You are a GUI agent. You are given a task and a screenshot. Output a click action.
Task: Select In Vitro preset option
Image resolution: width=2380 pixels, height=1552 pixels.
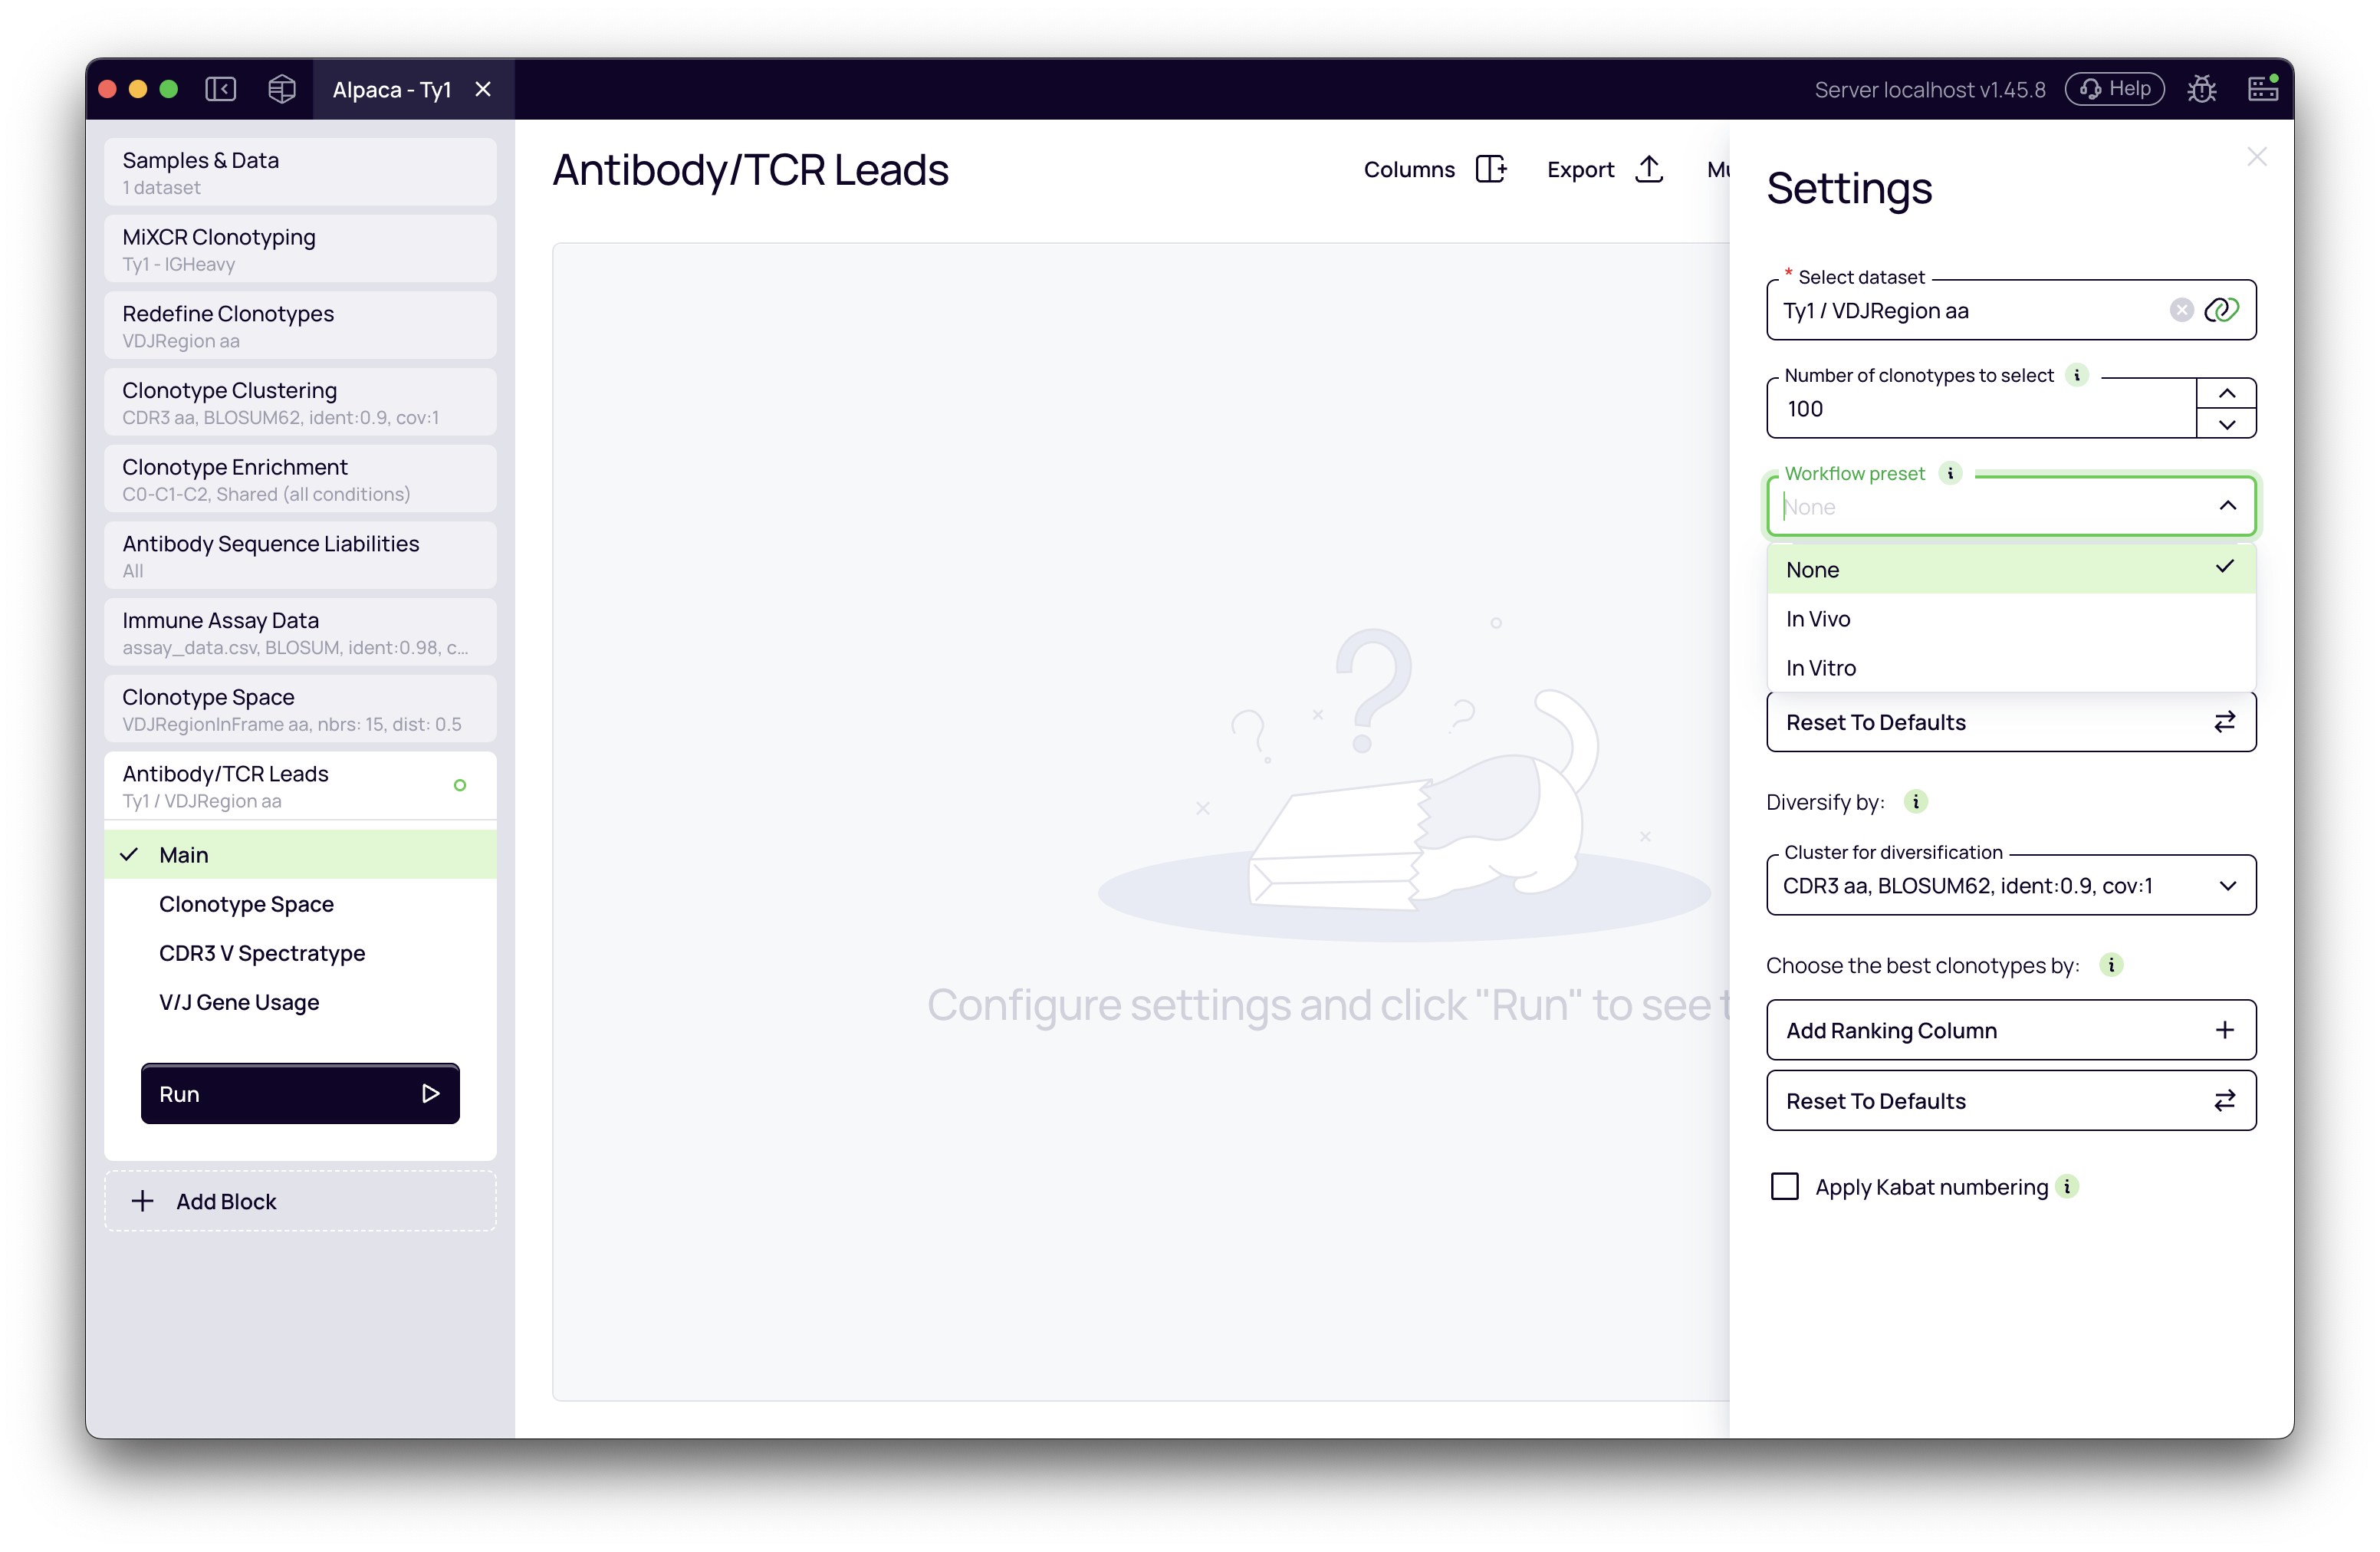[x=1821, y=668]
